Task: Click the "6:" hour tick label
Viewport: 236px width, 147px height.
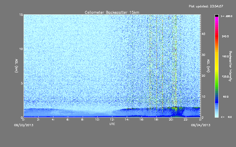Action: 68,120
